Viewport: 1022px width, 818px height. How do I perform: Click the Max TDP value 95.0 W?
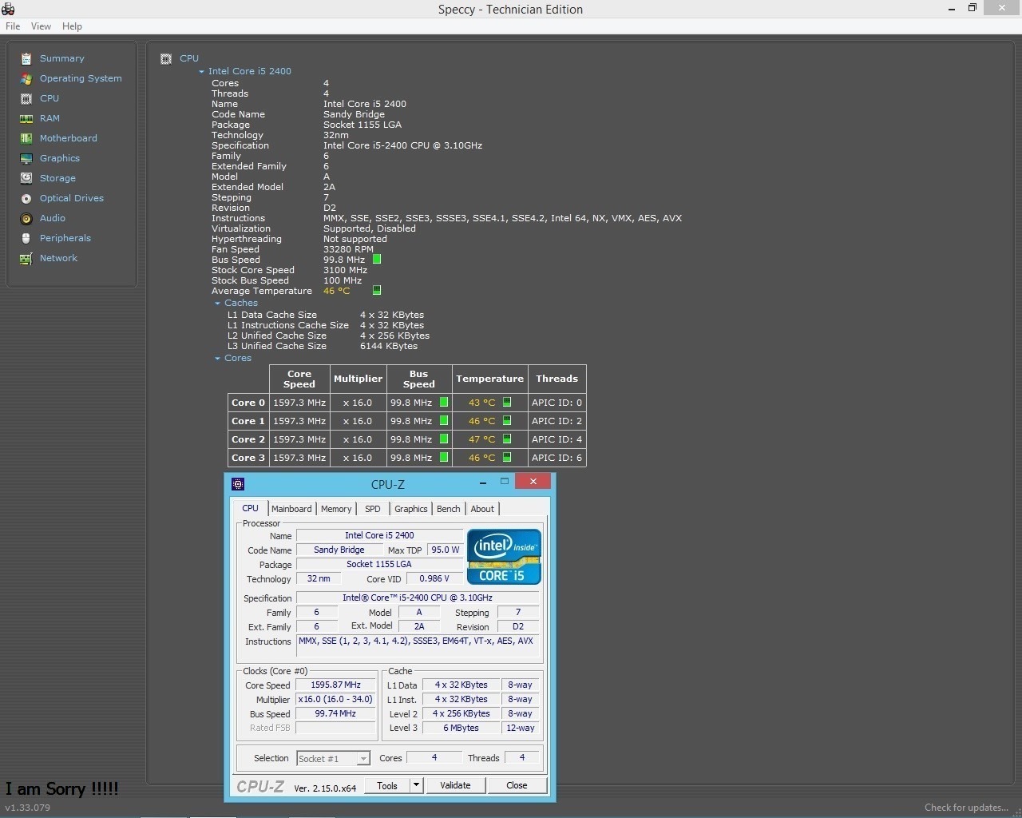point(446,550)
